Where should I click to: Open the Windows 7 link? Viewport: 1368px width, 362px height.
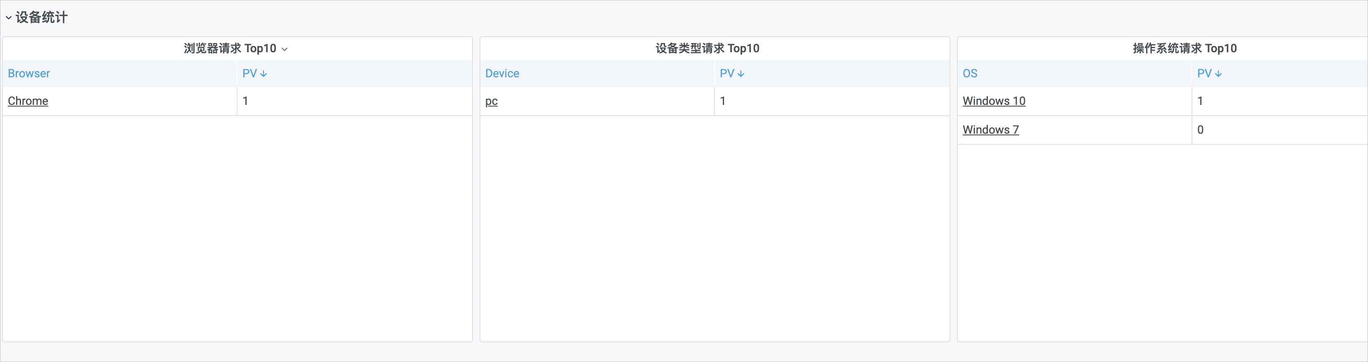point(990,129)
